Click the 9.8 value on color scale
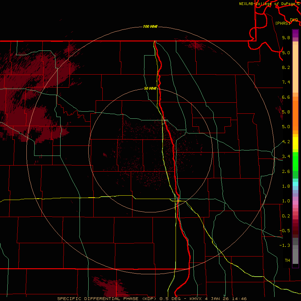This screenshot has height=301, width=301. (286, 37)
